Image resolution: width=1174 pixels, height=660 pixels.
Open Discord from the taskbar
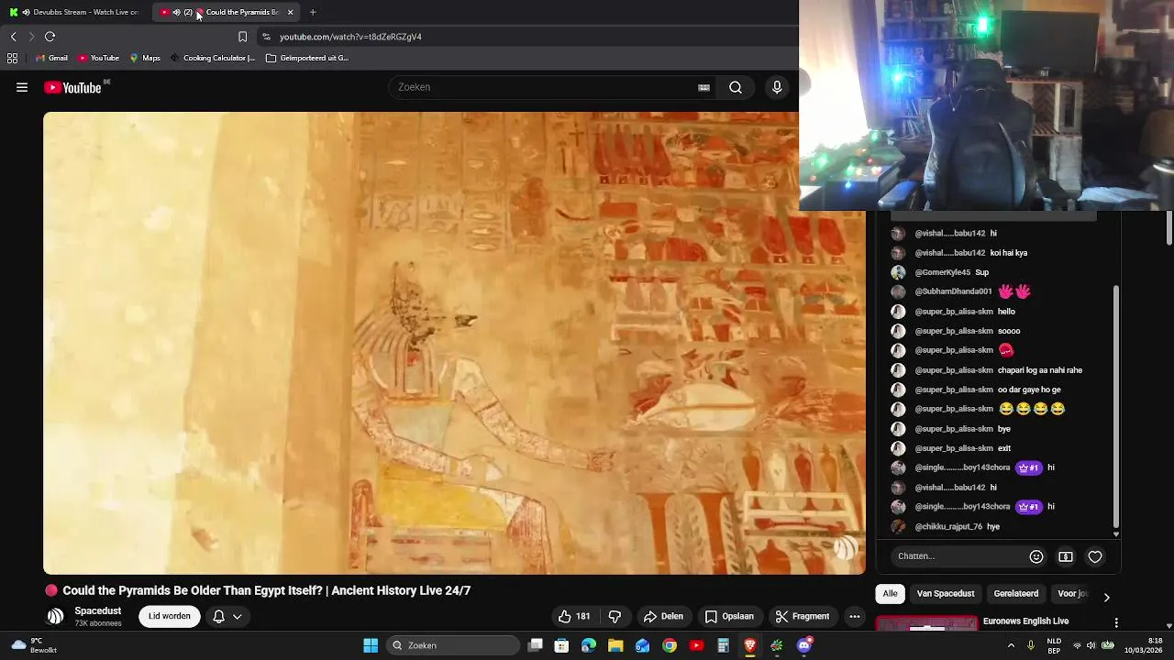coord(804,645)
